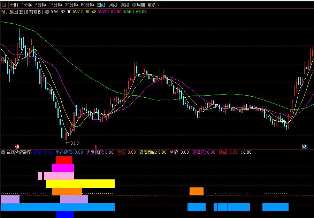
Task: Click the blue 财 marker icon
Action: 304,146
